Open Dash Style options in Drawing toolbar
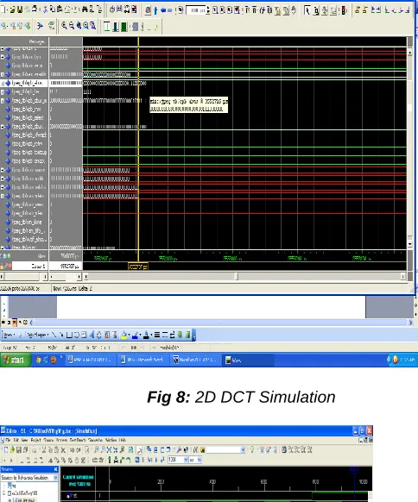The width and height of the screenshot is (418, 502). point(165,335)
